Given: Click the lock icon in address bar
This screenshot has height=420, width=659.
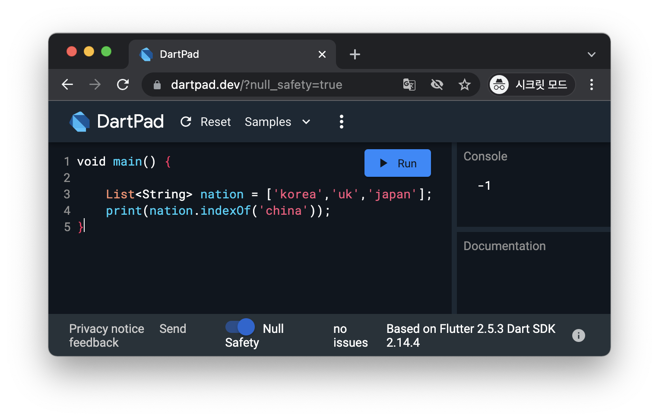Looking at the screenshot, I should point(157,85).
